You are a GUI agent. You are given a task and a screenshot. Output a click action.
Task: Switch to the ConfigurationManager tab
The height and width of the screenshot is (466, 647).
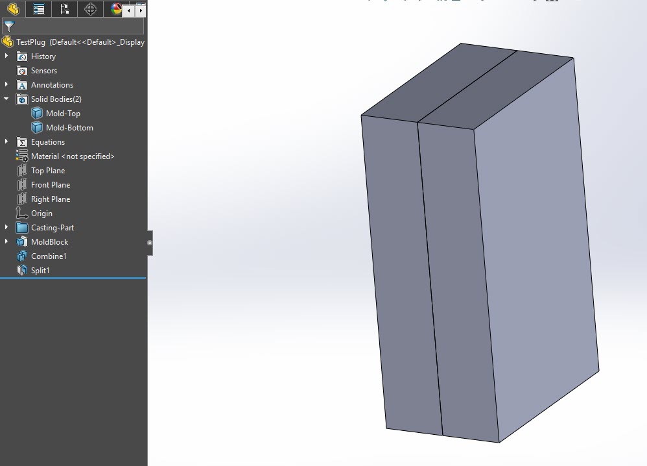tap(64, 8)
